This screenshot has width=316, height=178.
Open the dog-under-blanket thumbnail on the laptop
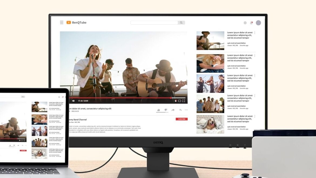coord(39,154)
